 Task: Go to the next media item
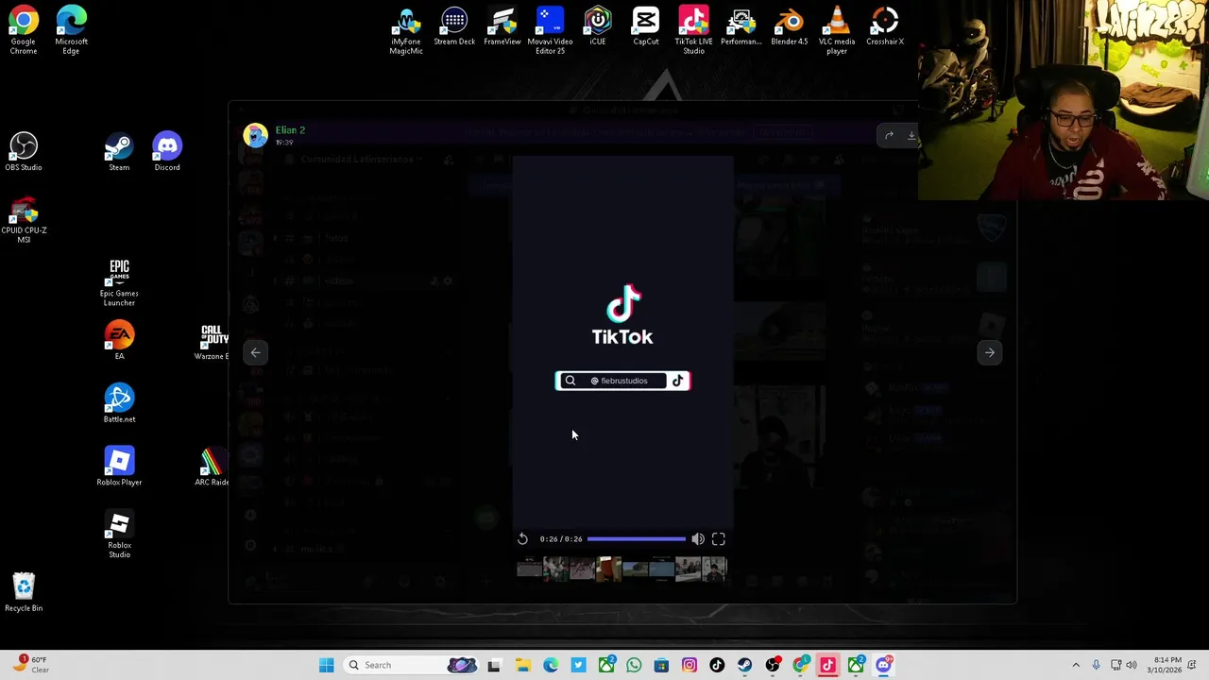990,352
